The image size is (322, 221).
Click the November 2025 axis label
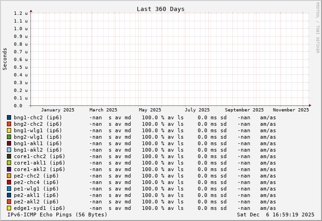(x=291, y=110)
